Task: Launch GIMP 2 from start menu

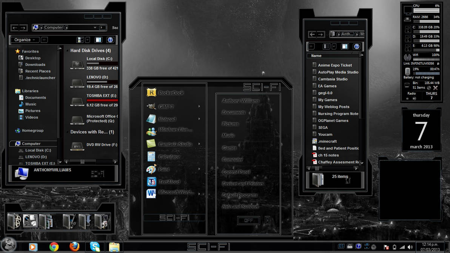Action: click(166, 106)
